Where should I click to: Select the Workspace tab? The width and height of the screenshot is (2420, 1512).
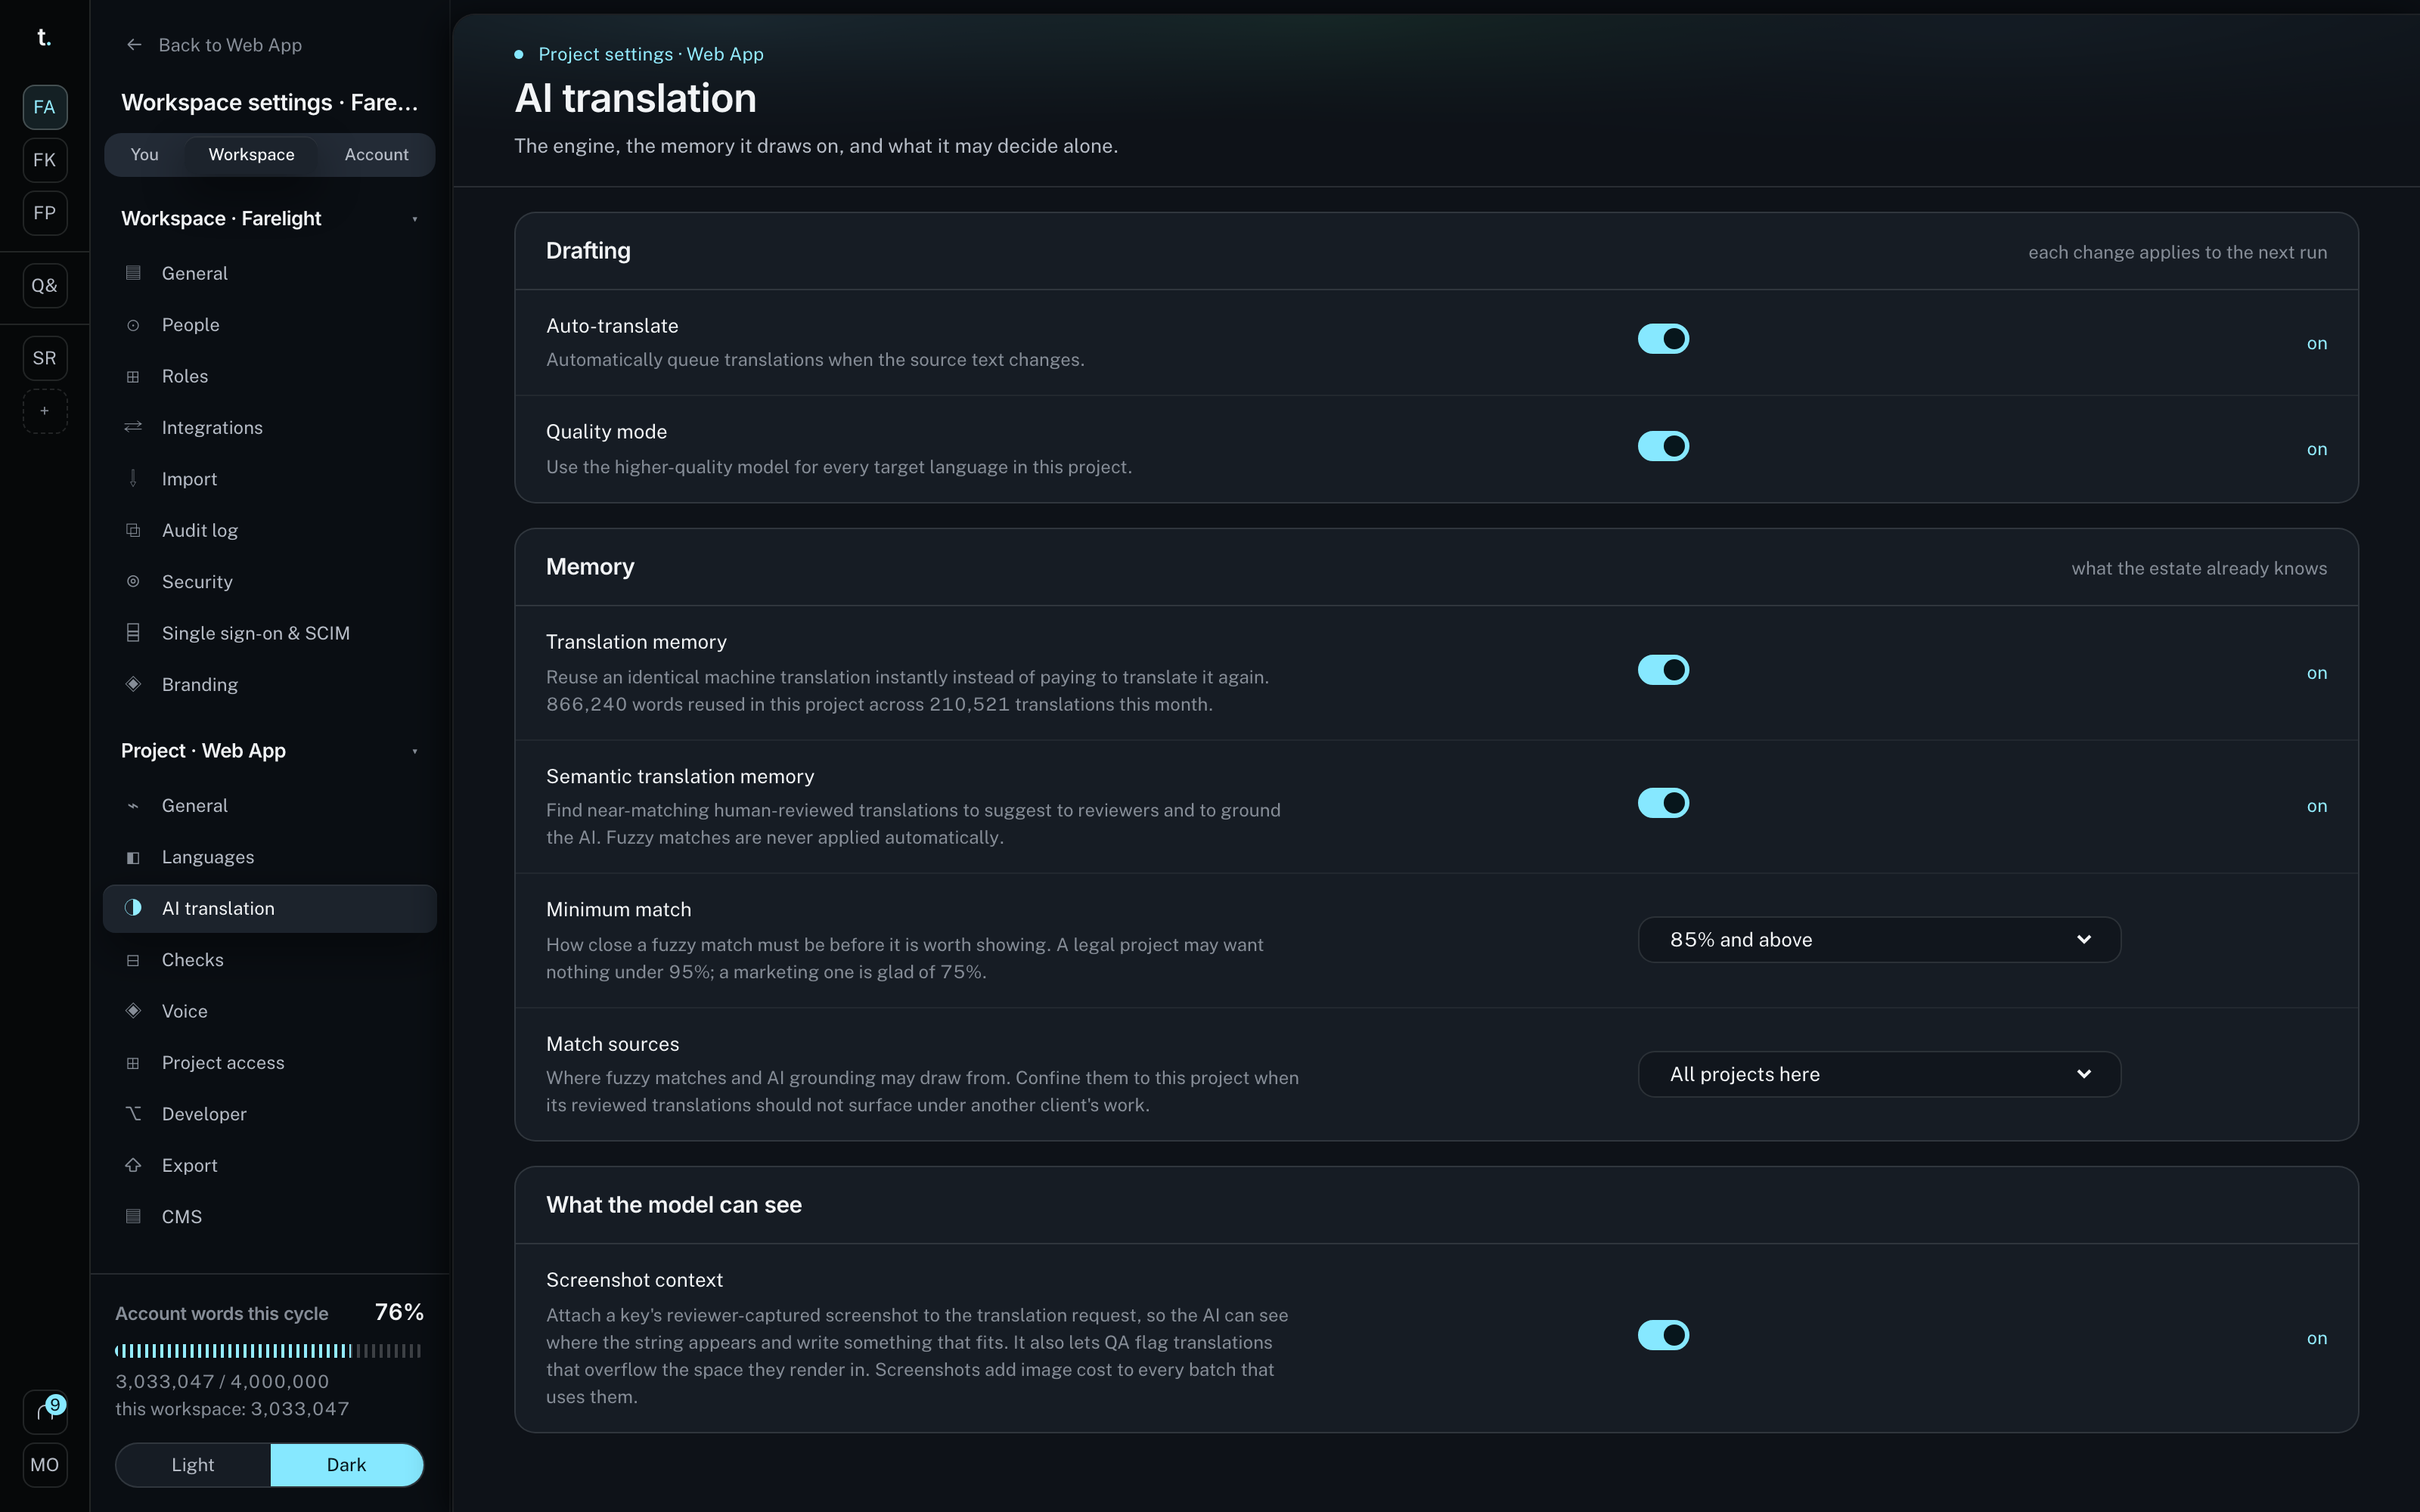click(x=251, y=155)
